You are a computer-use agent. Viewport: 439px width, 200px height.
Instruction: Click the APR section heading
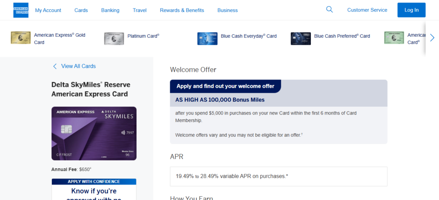pos(176,157)
